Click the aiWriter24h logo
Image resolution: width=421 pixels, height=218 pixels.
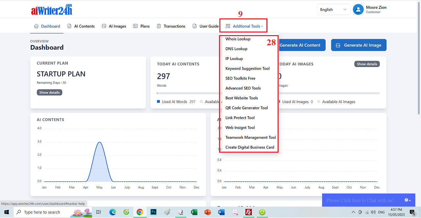(51, 10)
